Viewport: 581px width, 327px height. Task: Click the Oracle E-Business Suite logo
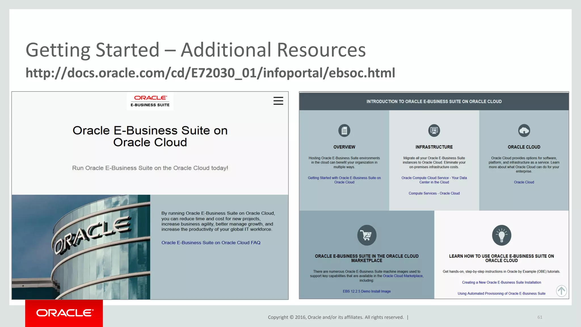(150, 101)
